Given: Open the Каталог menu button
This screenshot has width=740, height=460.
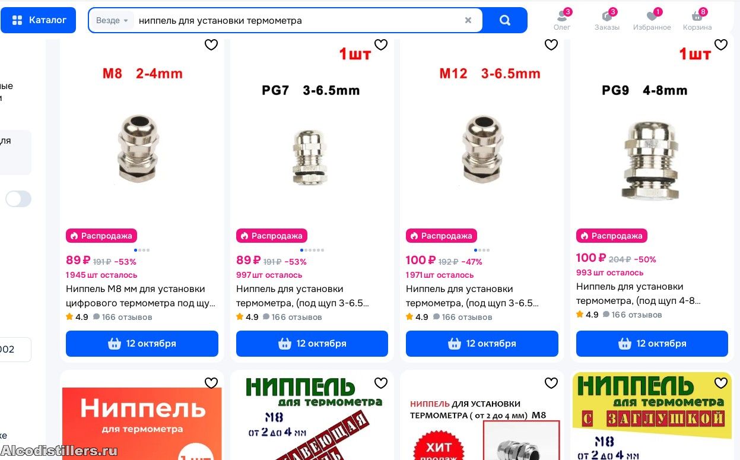Looking at the screenshot, I should 38,20.
